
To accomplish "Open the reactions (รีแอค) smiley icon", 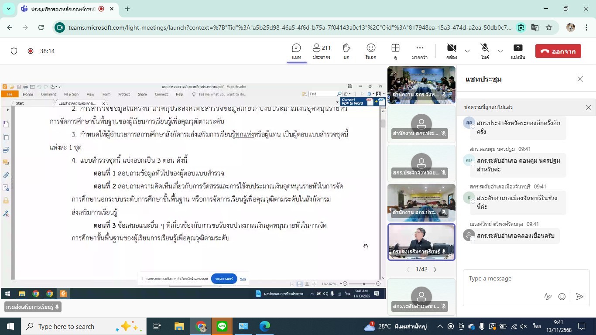I will tap(371, 51).
